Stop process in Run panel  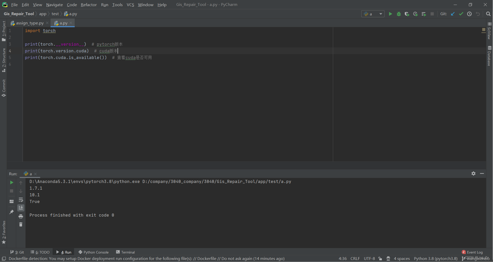(12, 191)
